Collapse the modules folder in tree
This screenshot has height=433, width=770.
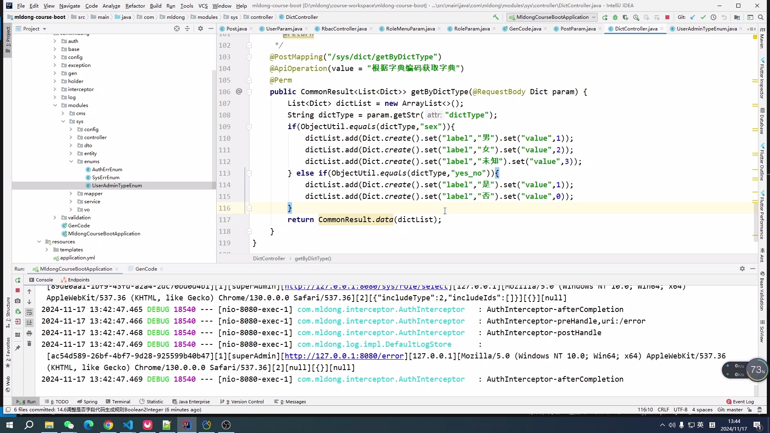55,105
